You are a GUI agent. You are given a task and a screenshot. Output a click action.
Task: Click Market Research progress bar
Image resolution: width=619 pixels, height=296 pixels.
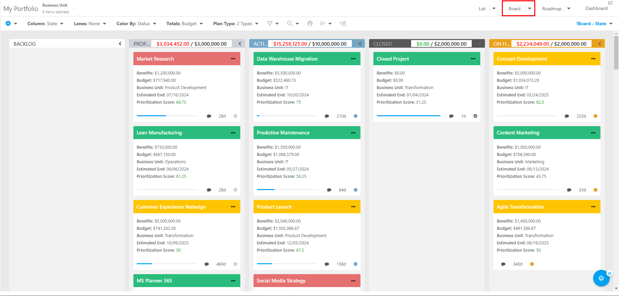click(167, 116)
